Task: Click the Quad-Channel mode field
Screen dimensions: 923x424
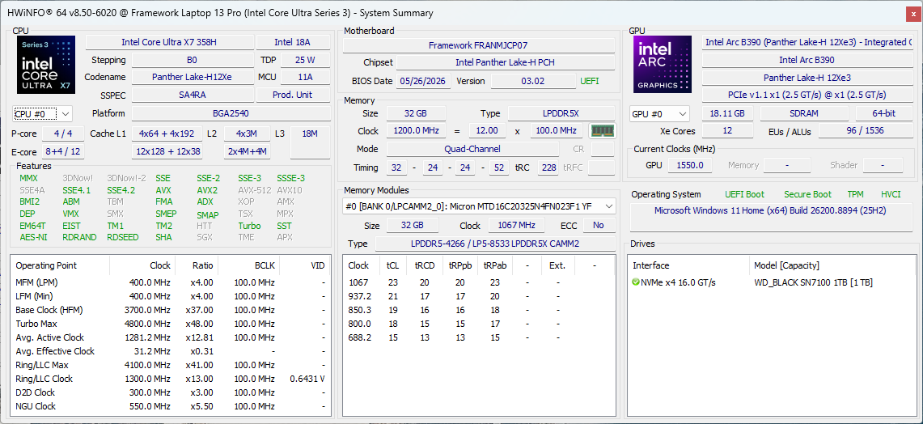Action: (x=472, y=149)
